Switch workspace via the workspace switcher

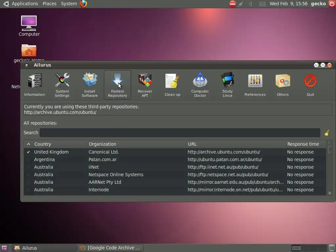coord(309,248)
